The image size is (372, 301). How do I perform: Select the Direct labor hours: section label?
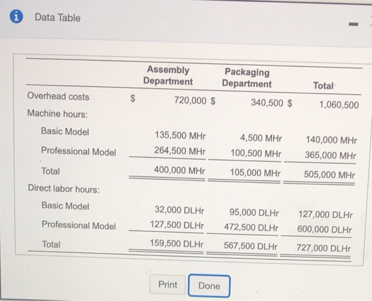pyautogui.click(x=64, y=189)
